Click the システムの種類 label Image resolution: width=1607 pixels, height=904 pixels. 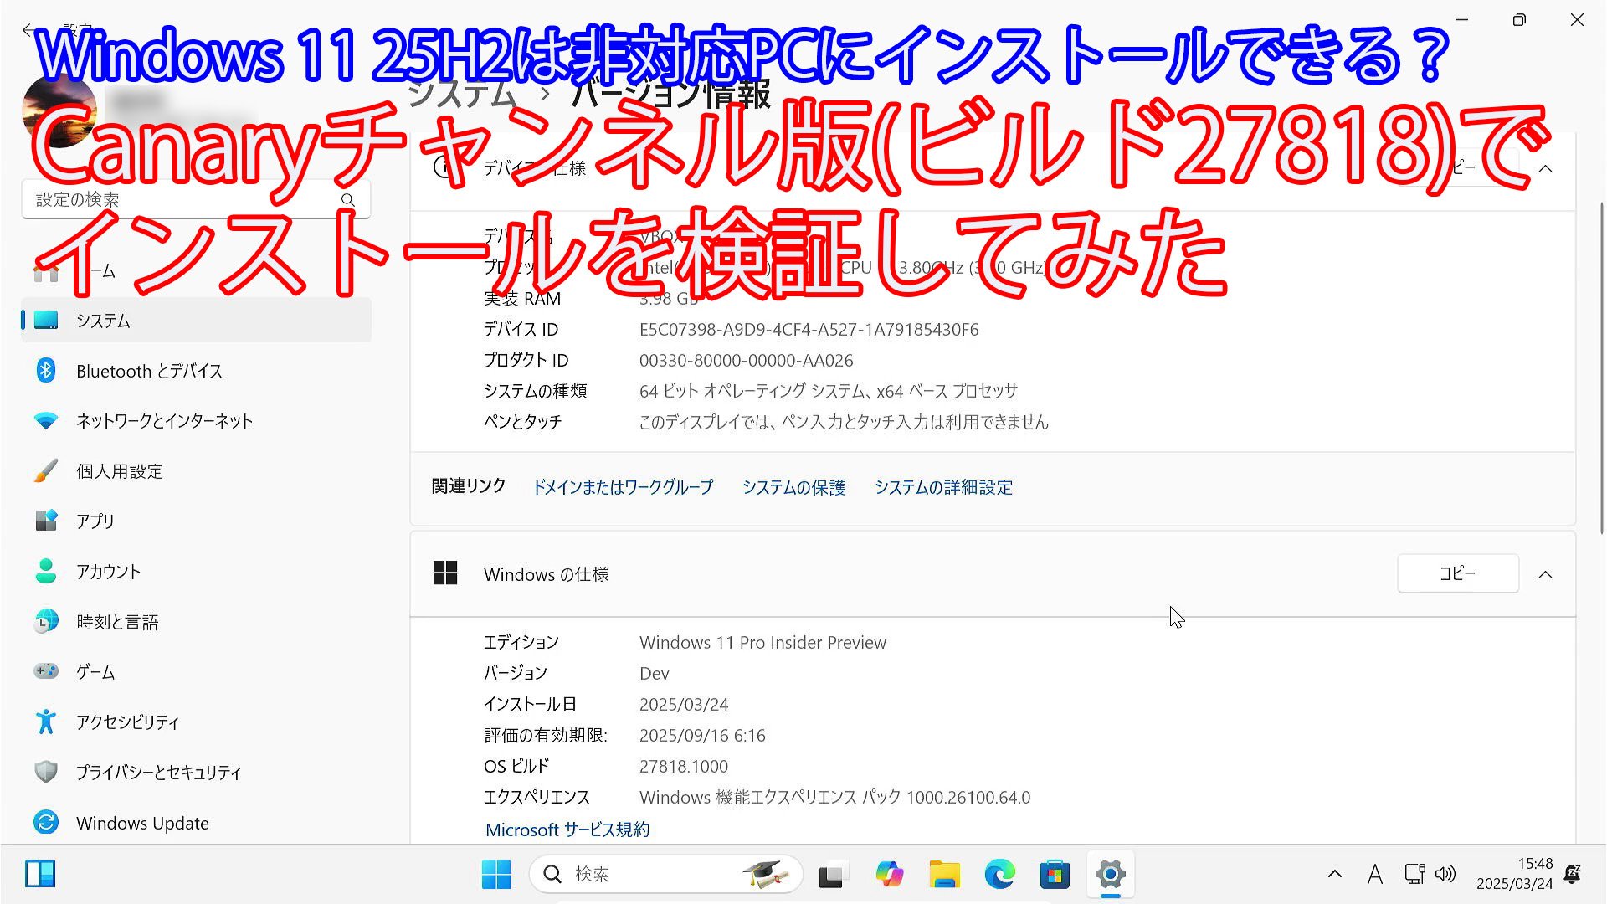tap(535, 391)
